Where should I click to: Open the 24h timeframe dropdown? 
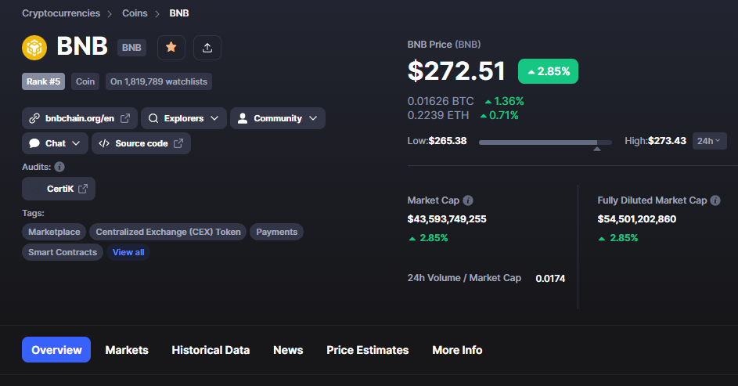click(709, 141)
